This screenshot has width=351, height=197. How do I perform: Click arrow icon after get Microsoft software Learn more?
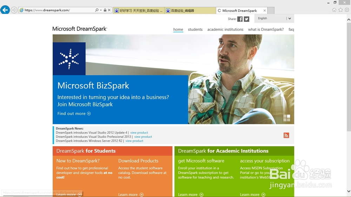point(201,195)
